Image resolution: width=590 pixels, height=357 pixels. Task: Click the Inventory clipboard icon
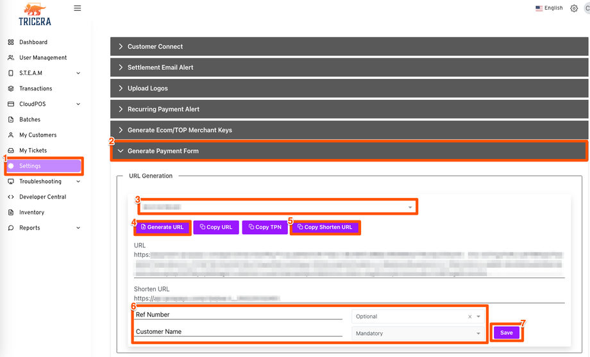click(x=11, y=212)
